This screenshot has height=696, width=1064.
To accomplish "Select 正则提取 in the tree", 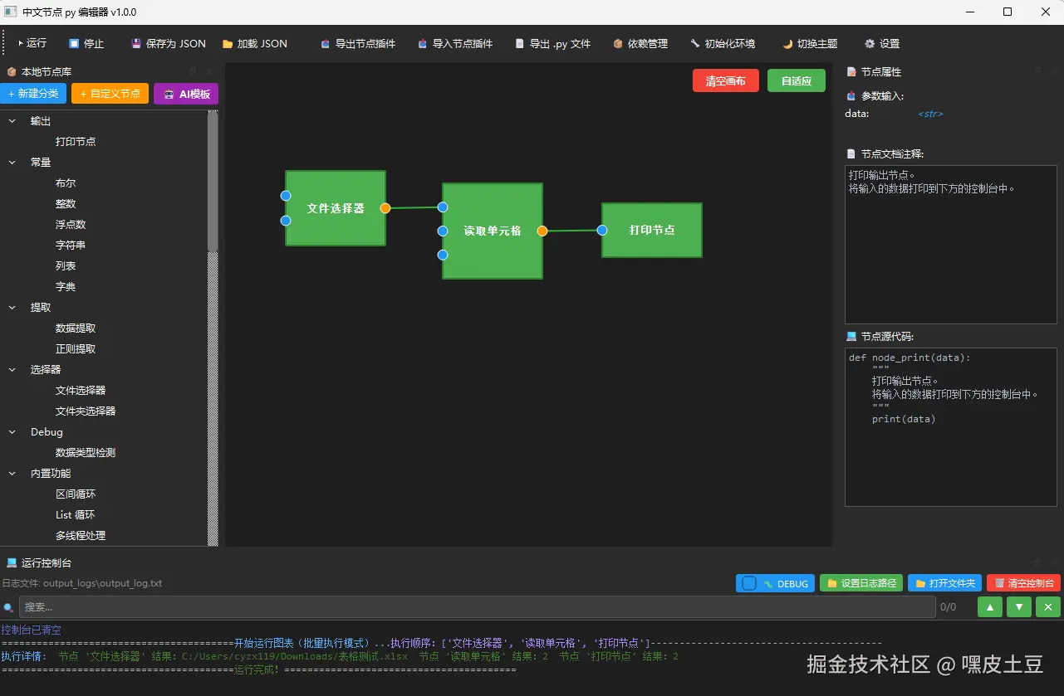I will click(76, 349).
